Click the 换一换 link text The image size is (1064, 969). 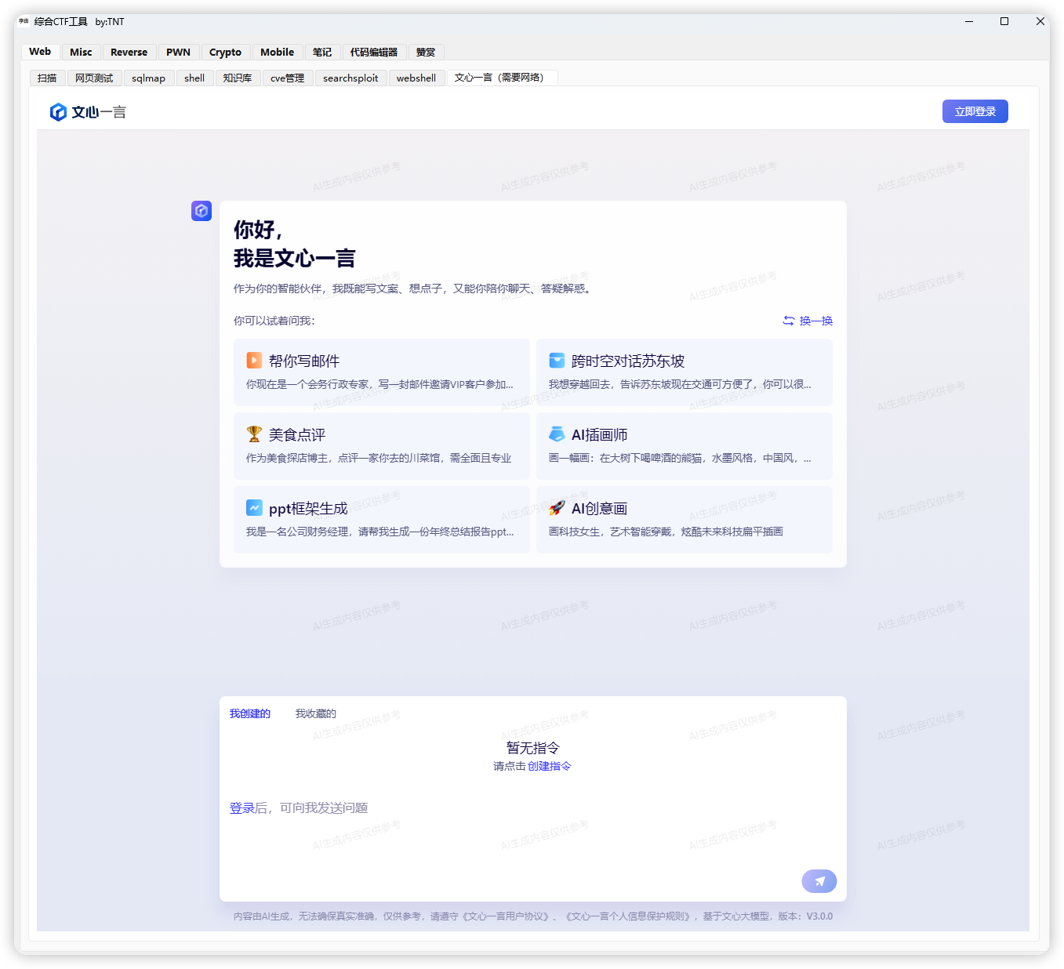(x=816, y=321)
